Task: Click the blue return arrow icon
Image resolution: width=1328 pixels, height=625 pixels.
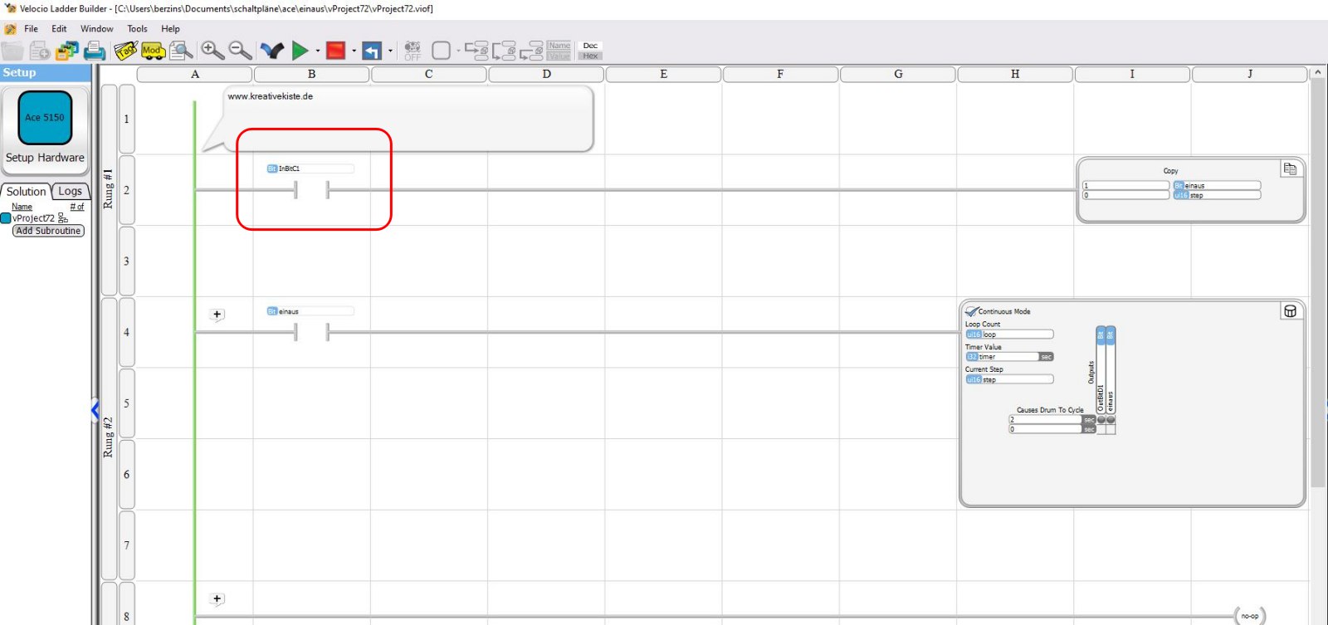Action: (x=372, y=51)
